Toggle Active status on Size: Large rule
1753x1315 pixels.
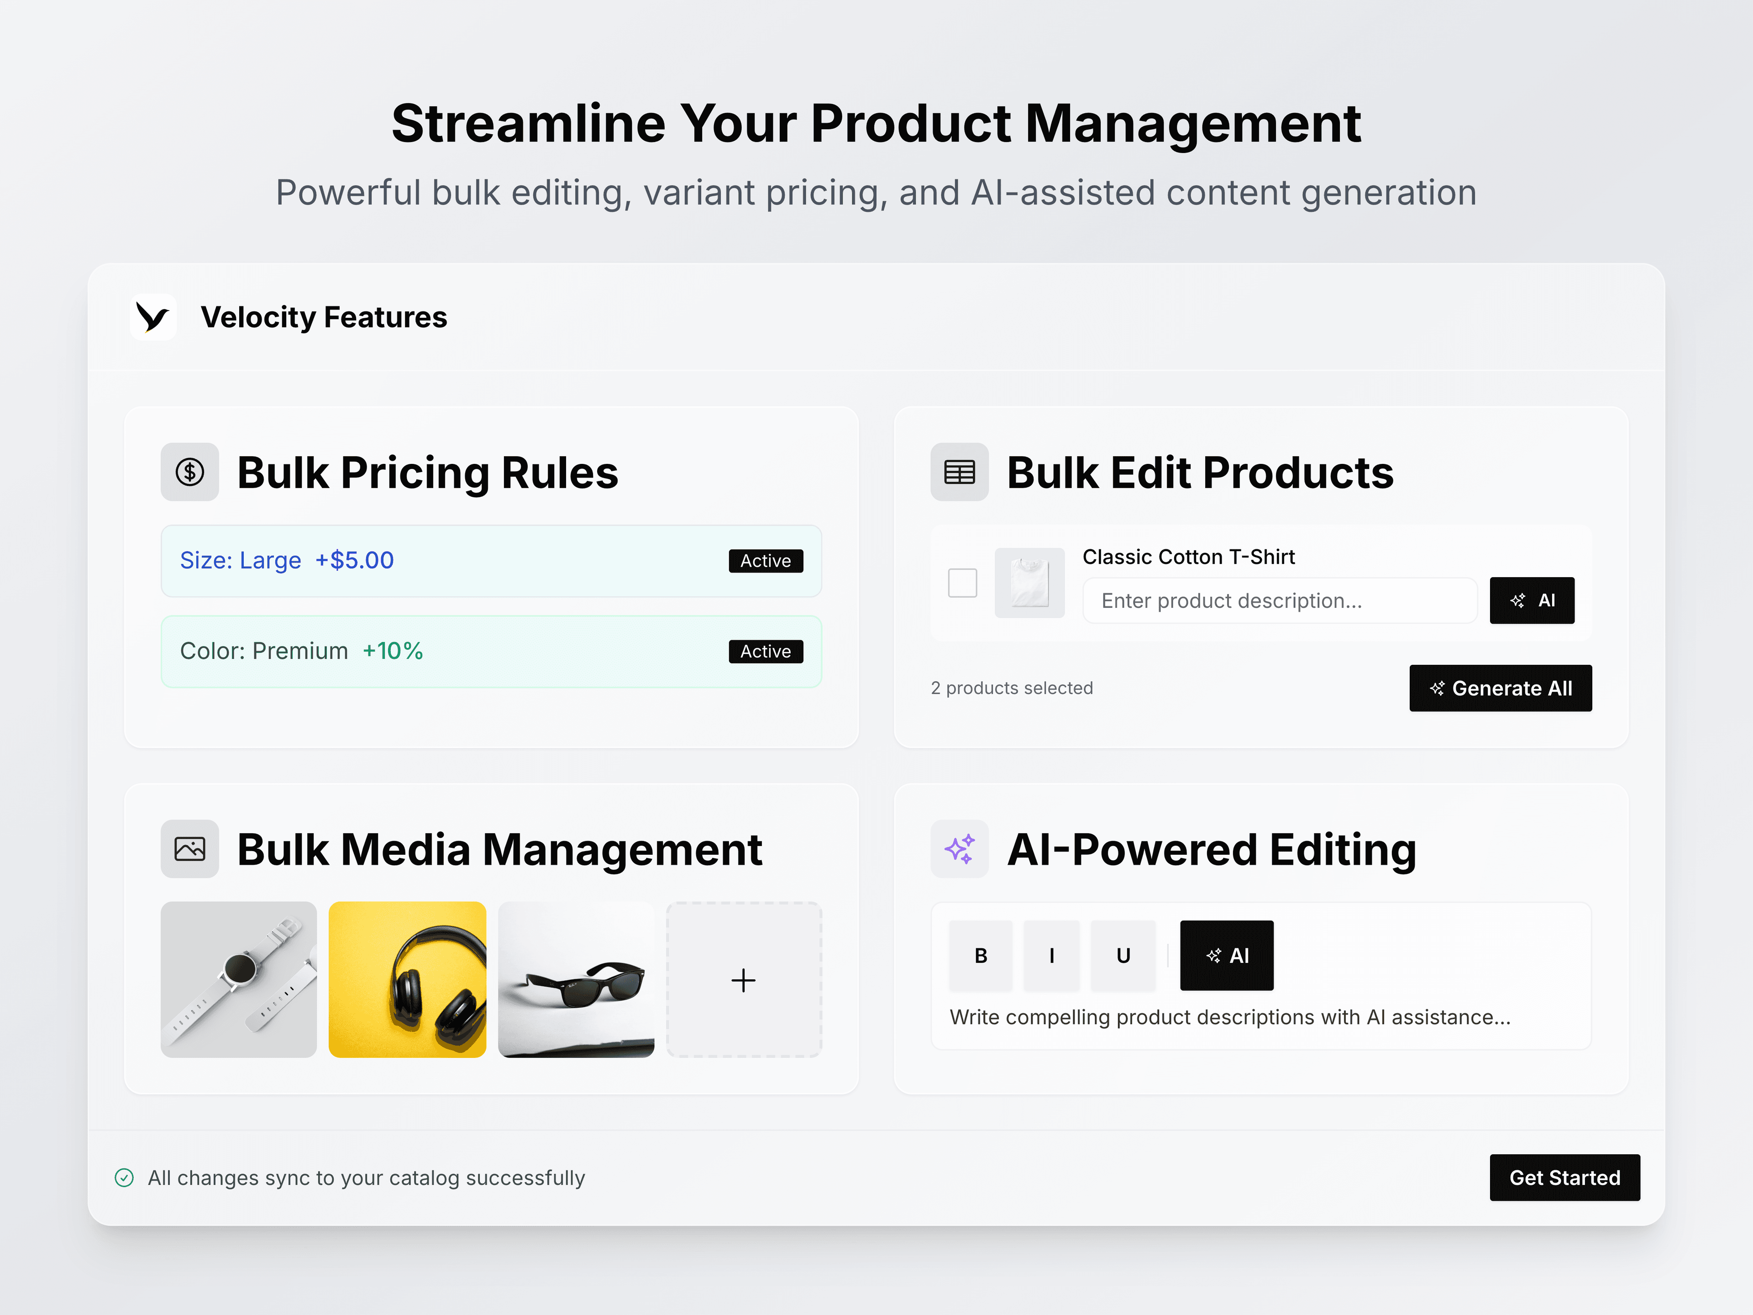[765, 560]
